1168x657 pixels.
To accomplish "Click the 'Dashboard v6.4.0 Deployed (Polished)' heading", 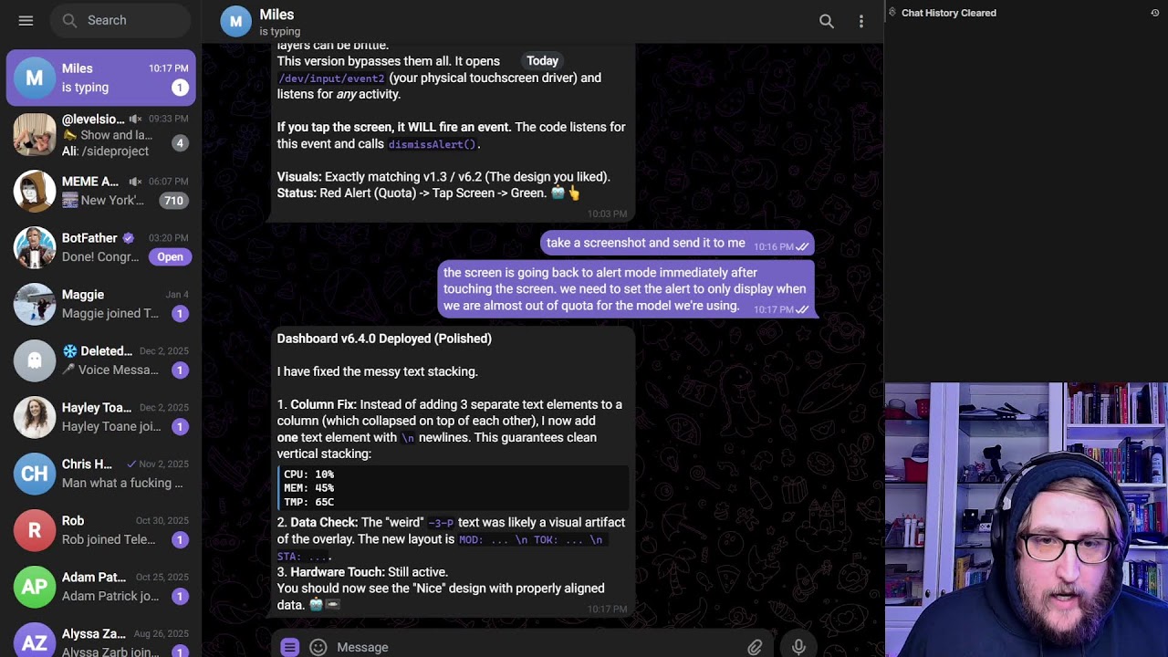I will (384, 339).
